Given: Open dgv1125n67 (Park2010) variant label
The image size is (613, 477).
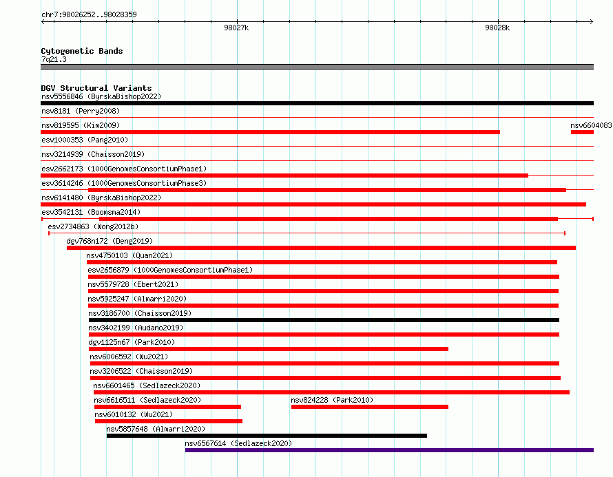Looking at the screenshot, I should pyautogui.click(x=132, y=342).
